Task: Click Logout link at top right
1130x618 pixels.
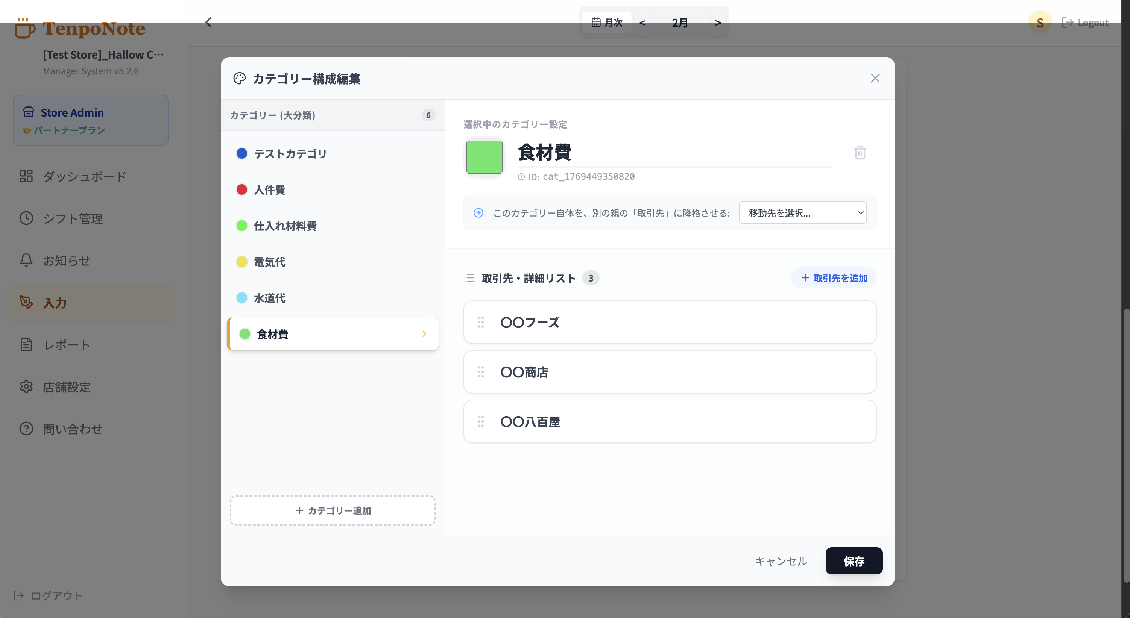Action: [x=1085, y=22]
